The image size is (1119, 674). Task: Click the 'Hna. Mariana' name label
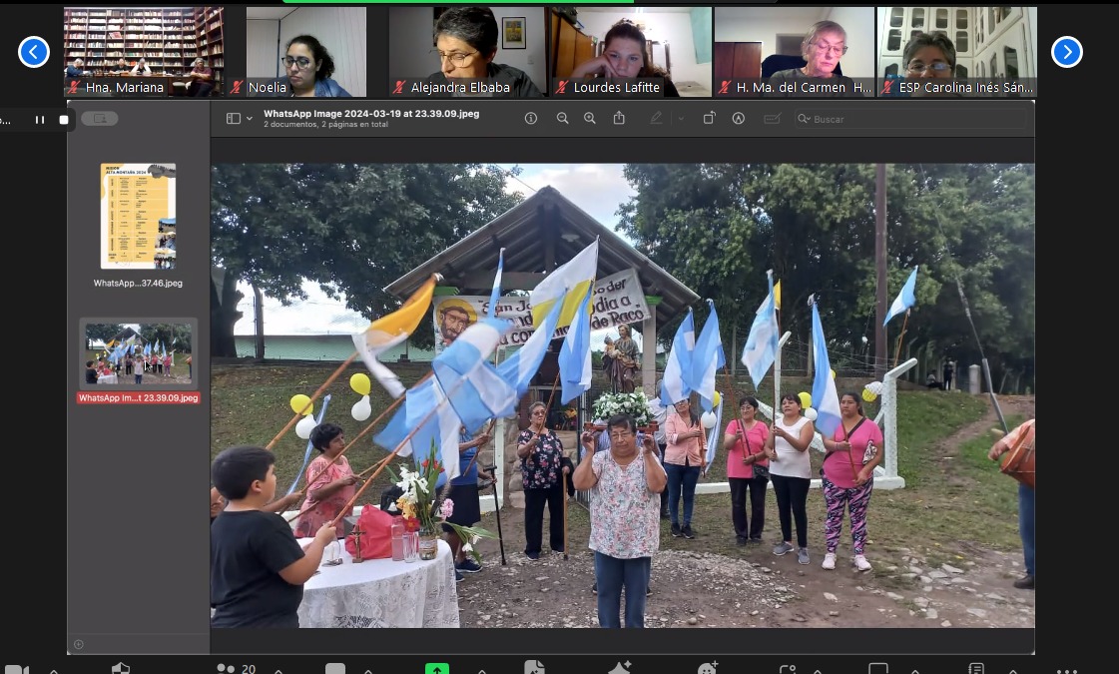tap(124, 88)
